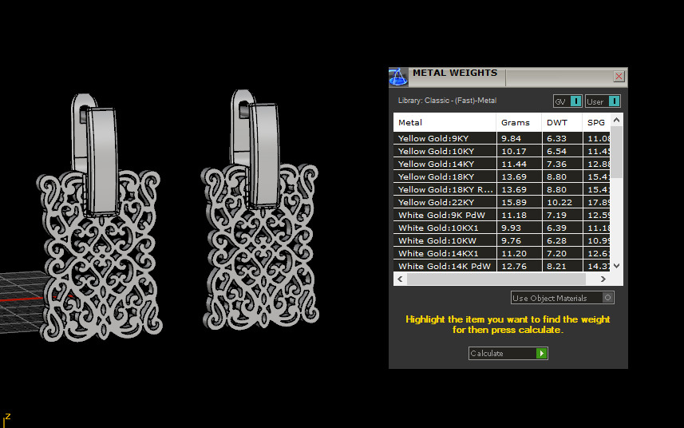Screen dimensions: 684x428
Task: Select the Yellow Gold:14KY row
Action: point(502,164)
